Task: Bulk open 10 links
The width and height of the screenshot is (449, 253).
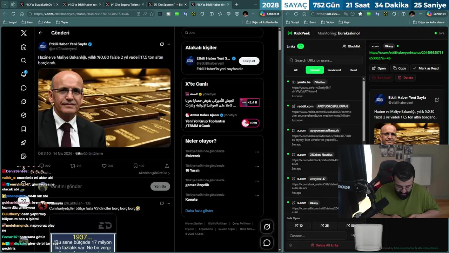Action: pos(299,226)
